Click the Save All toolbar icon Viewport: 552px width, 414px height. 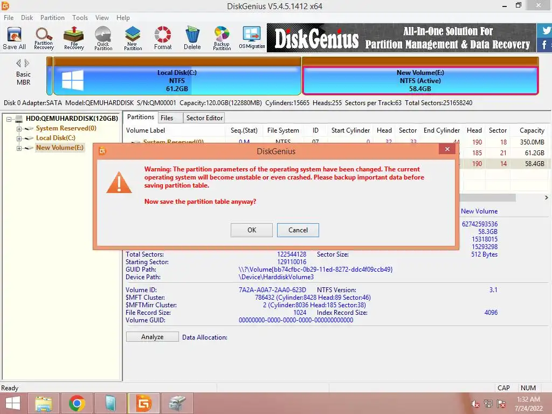[14, 38]
